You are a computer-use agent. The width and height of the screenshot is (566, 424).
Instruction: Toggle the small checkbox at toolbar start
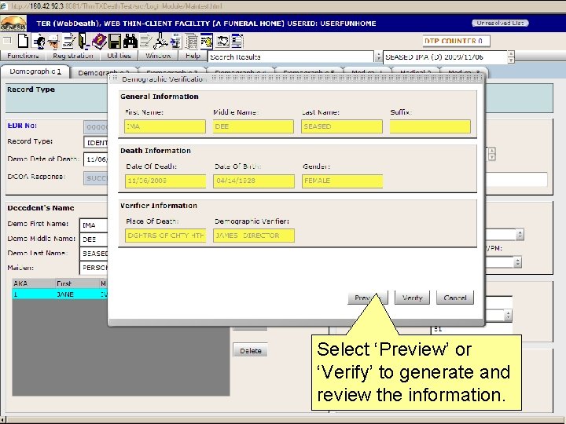click(x=7, y=41)
